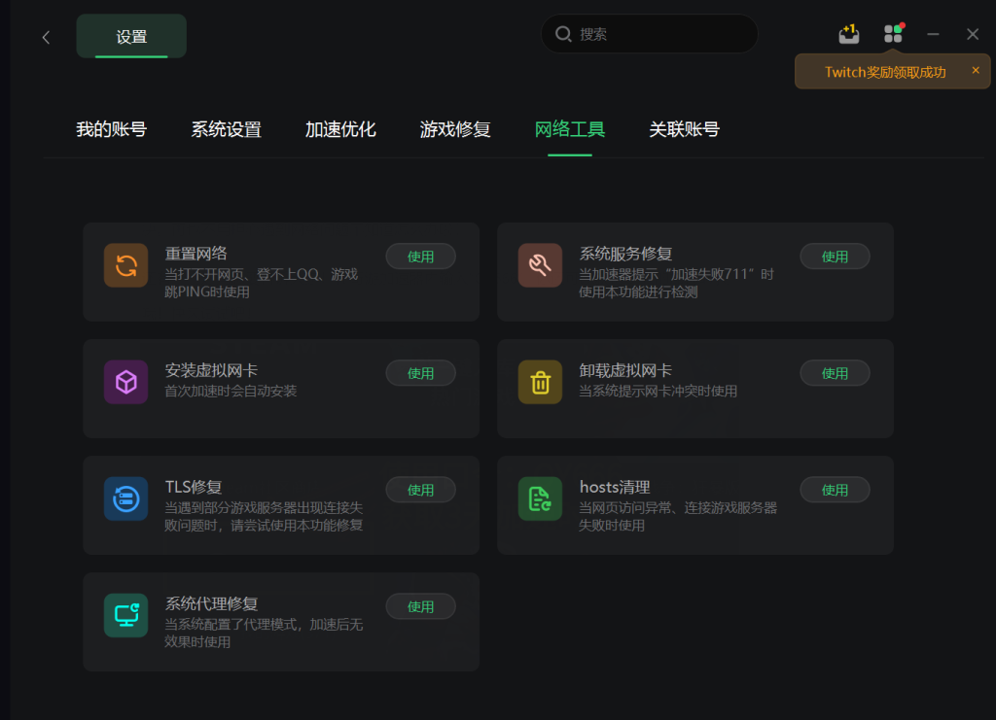996x720 pixels.
Task: Select the 设置 header tab
Action: pyautogui.click(x=131, y=36)
